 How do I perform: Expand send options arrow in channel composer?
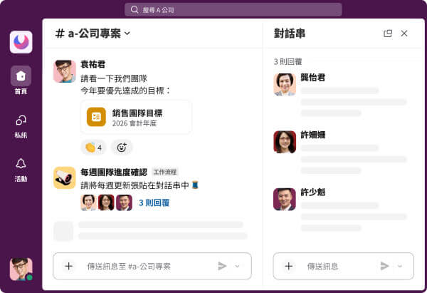238,266
